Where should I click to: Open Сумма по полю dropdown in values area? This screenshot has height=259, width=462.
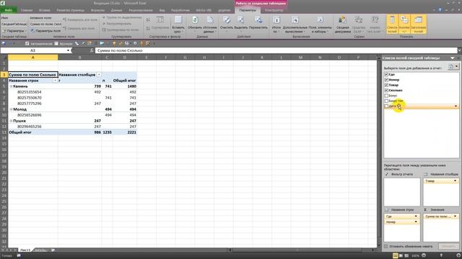tap(455, 217)
